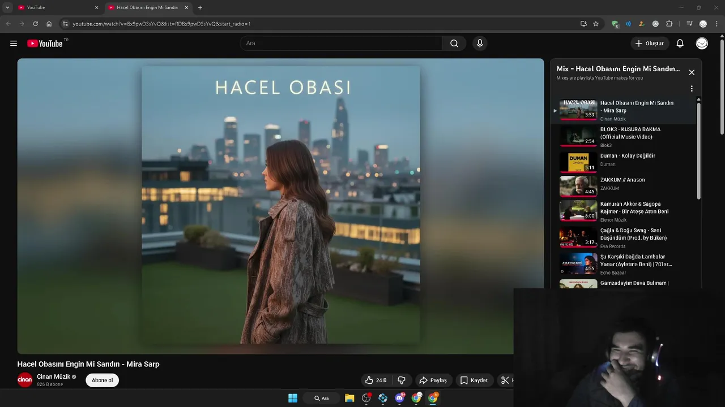Open File Explorer from the taskbar
The width and height of the screenshot is (725, 407).
click(349, 398)
